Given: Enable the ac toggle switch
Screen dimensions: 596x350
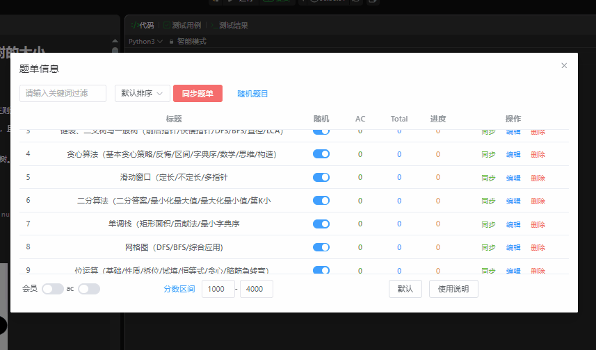Looking at the screenshot, I should coord(89,289).
